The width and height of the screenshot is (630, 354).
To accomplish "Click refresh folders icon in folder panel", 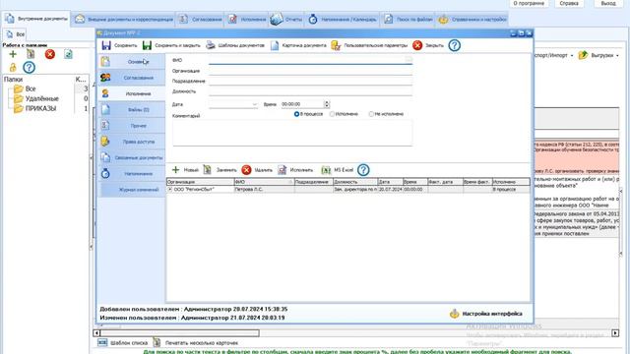I will click(x=68, y=54).
